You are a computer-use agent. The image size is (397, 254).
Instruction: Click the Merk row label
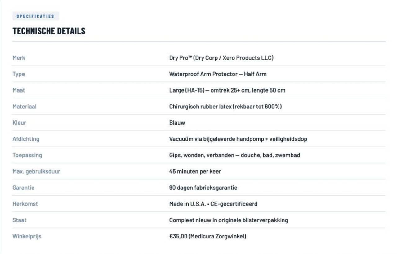pyautogui.click(x=19, y=58)
